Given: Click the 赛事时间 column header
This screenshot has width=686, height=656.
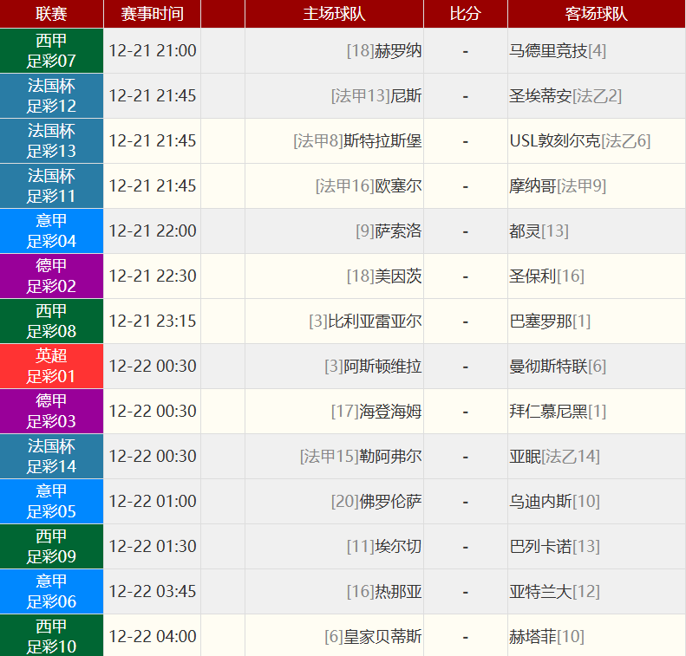Looking at the screenshot, I should pos(152,14).
